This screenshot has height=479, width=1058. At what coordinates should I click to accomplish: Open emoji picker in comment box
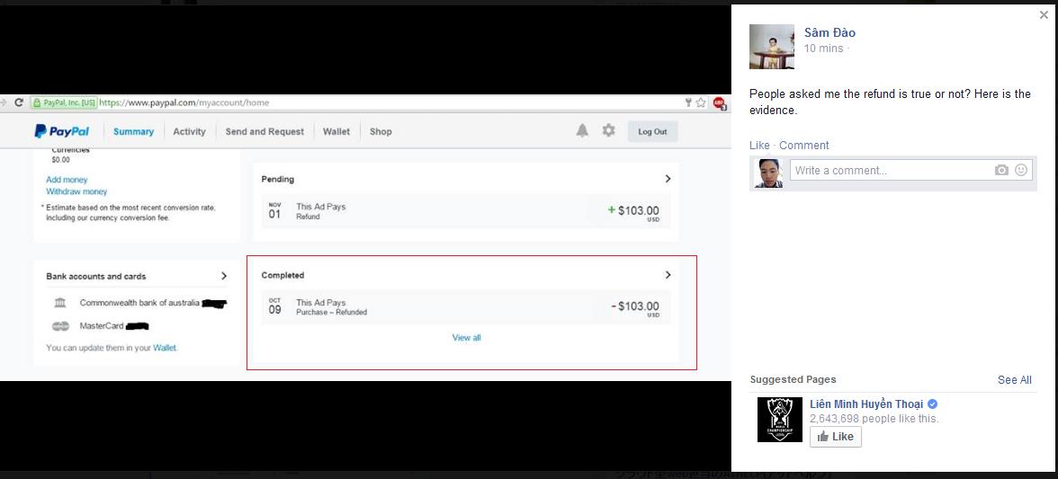pos(1021,170)
